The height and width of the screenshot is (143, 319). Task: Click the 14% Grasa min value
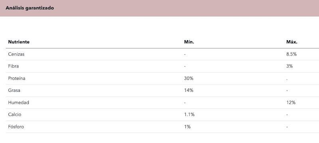pyautogui.click(x=189, y=90)
